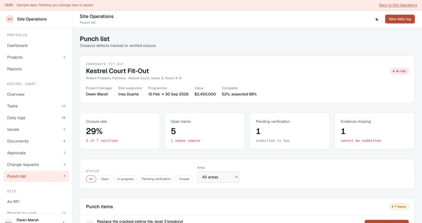Click the Open items card
This screenshot has width=422, height=223.
[x=205, y=131]
